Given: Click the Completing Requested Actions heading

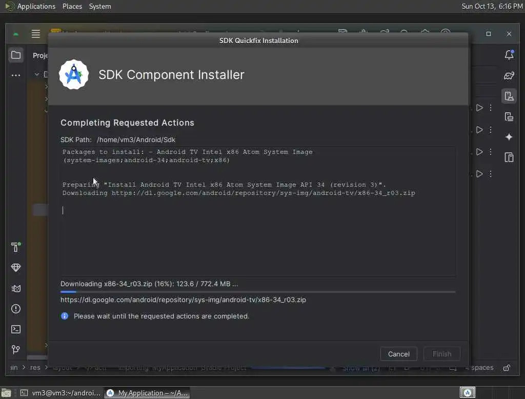Looking at the screenshot, I should coord(127,123).
